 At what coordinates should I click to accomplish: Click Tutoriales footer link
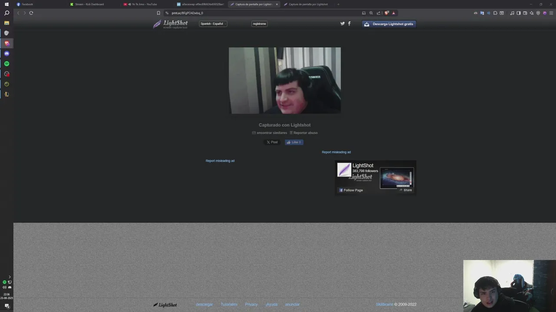click(229, 305)
